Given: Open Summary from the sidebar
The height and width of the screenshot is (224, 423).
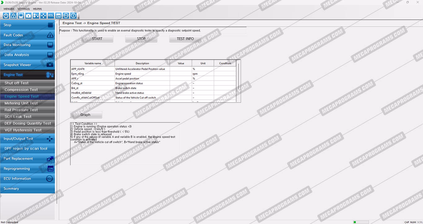Looking at the screenshot, I should pos(28,189).
